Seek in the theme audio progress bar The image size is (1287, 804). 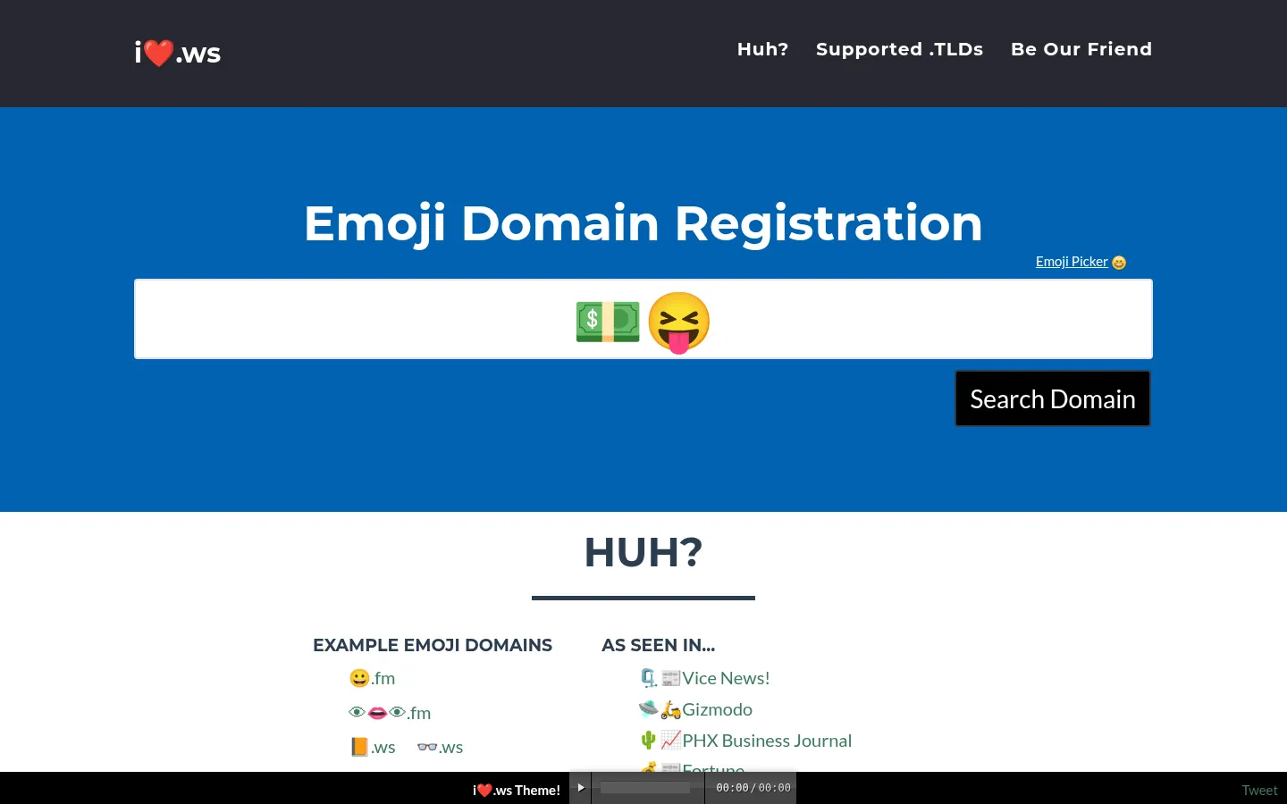(645, 788)
